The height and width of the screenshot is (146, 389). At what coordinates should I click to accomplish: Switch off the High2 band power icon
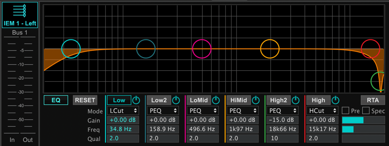click(296, 100)
